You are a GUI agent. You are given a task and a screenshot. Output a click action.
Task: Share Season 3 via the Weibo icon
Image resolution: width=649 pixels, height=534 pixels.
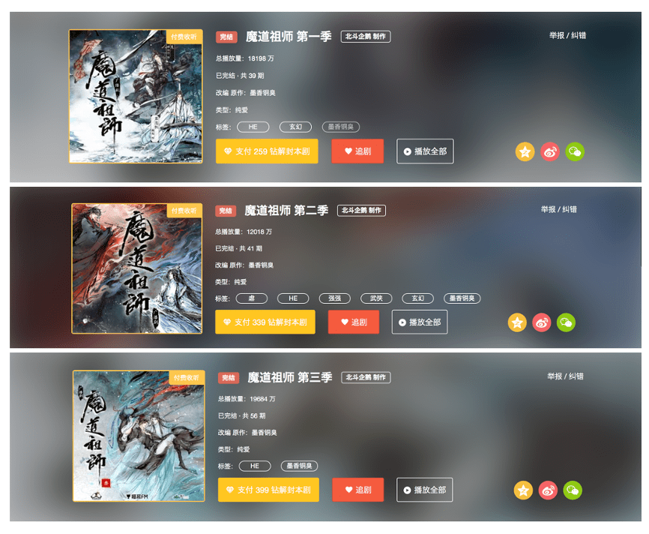tap(548, 490)
